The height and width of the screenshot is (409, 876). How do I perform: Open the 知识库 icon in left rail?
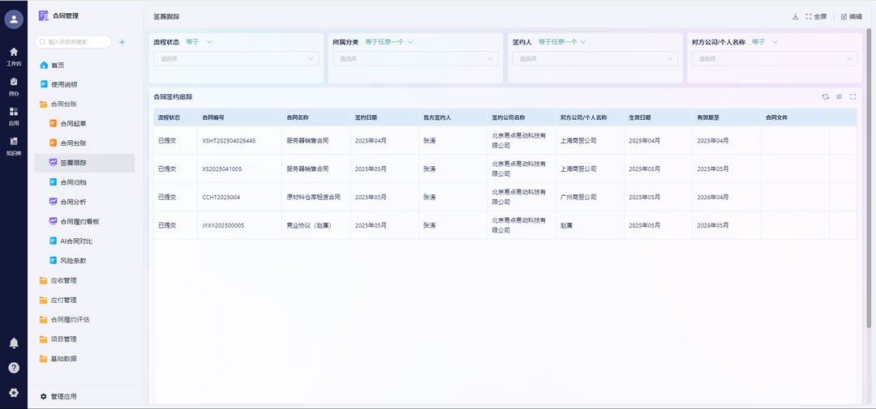(x=14, y=145)
